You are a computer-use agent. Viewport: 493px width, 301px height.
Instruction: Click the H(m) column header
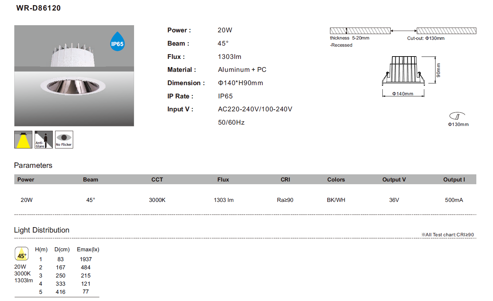[x=41, y=250]
